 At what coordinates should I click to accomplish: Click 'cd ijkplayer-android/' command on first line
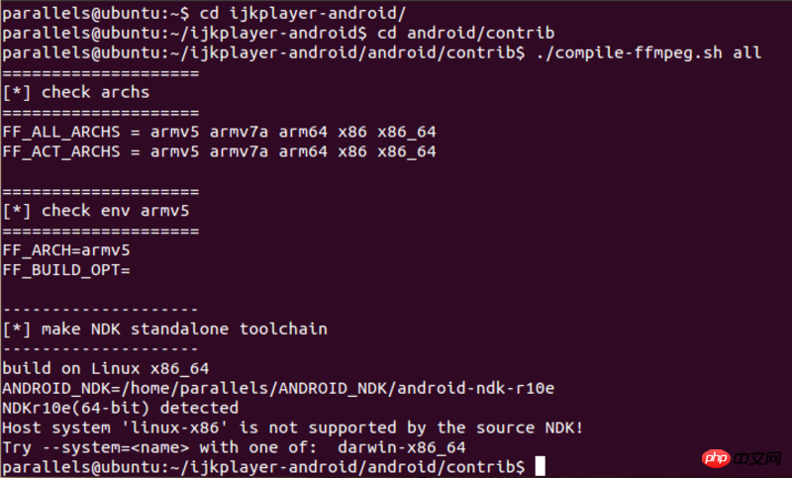286,12
